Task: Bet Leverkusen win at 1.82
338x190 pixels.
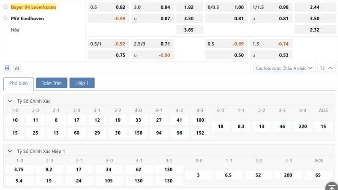Action: [189, 7]
